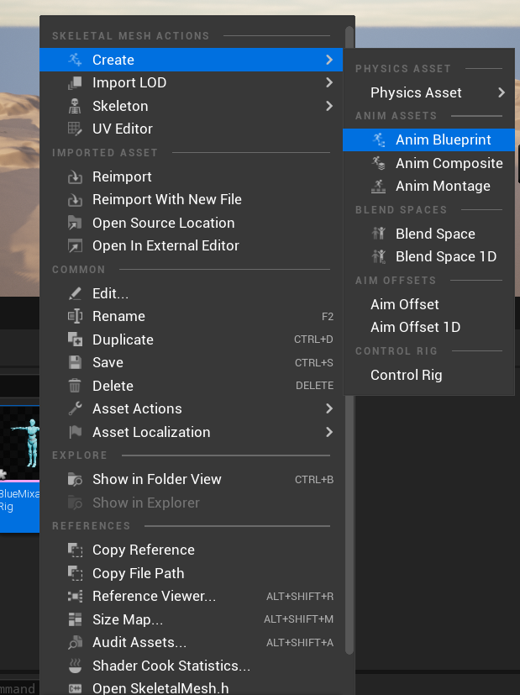Click the CTRL+S shortcut label
Screen dimensions: 520x695
(x=314, y=362)
